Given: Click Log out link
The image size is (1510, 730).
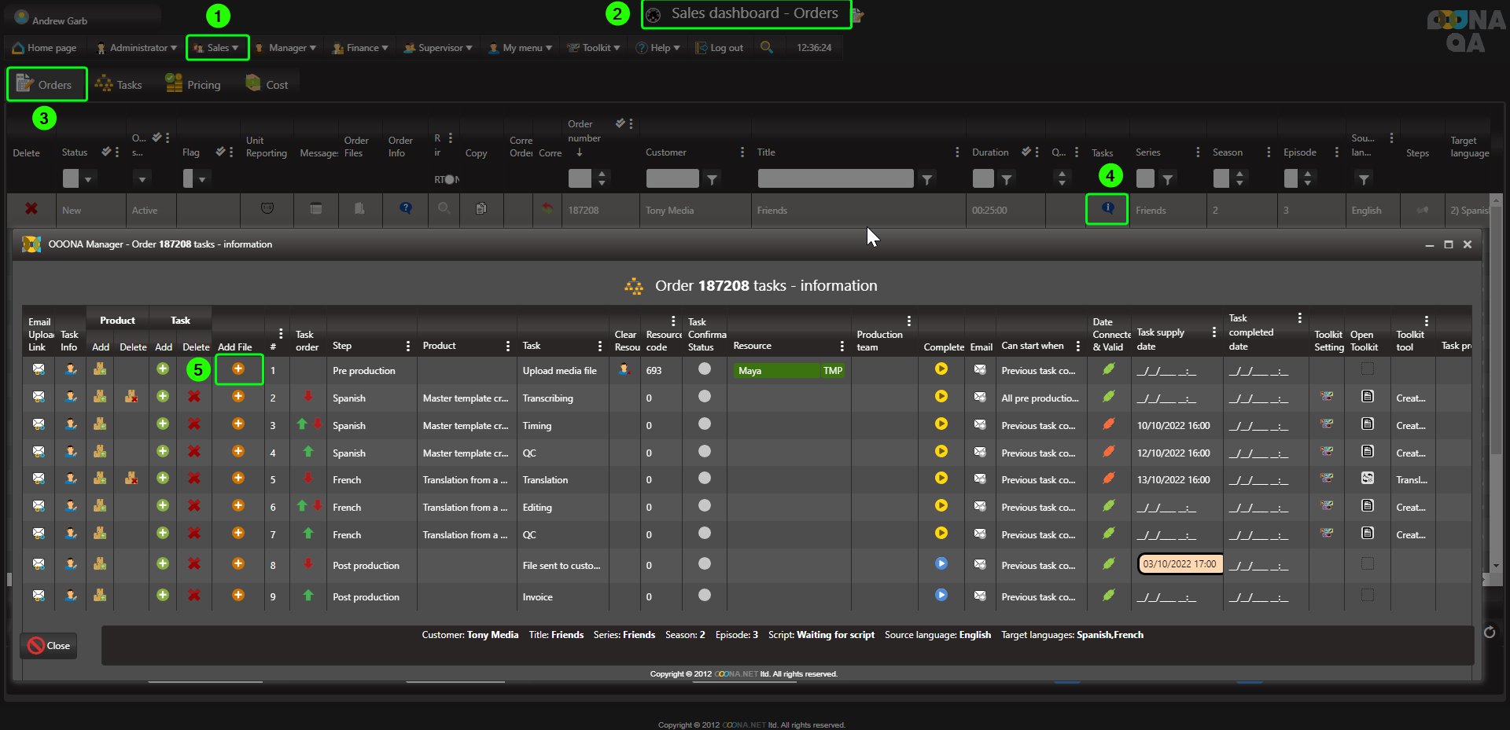Looking at the screenshot, I should [x=719, y=48].
